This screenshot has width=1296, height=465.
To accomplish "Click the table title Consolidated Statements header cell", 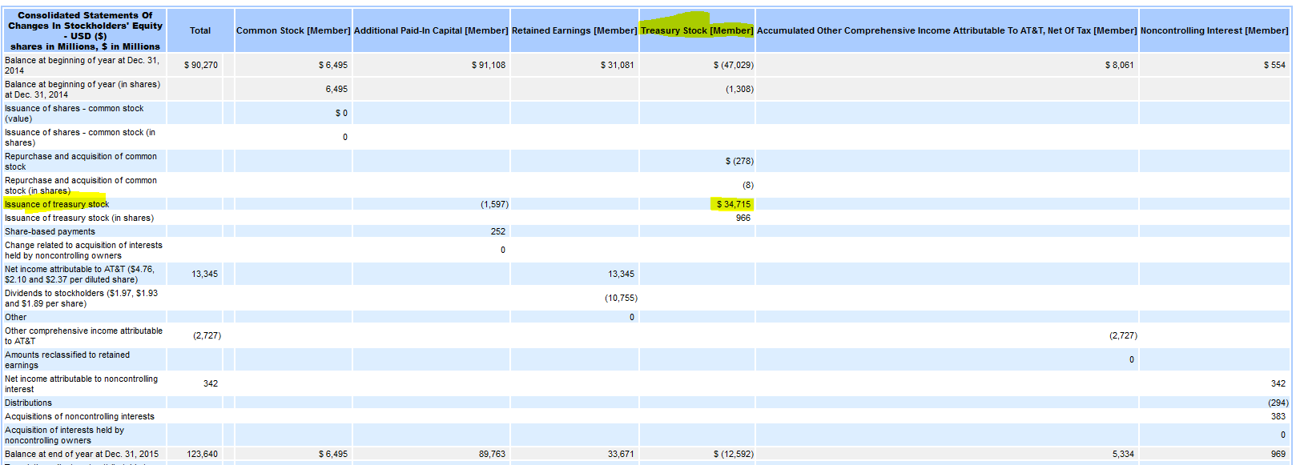I will [85, 30].
